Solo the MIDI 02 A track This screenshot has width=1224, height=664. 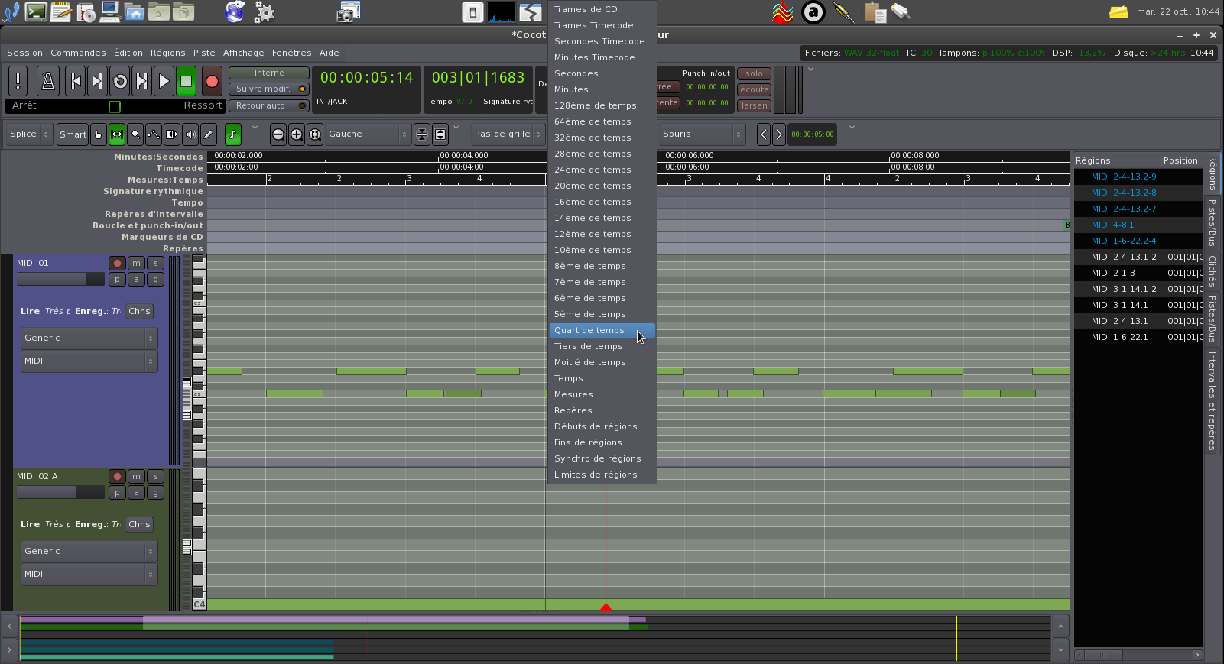[x=155, y=476]
